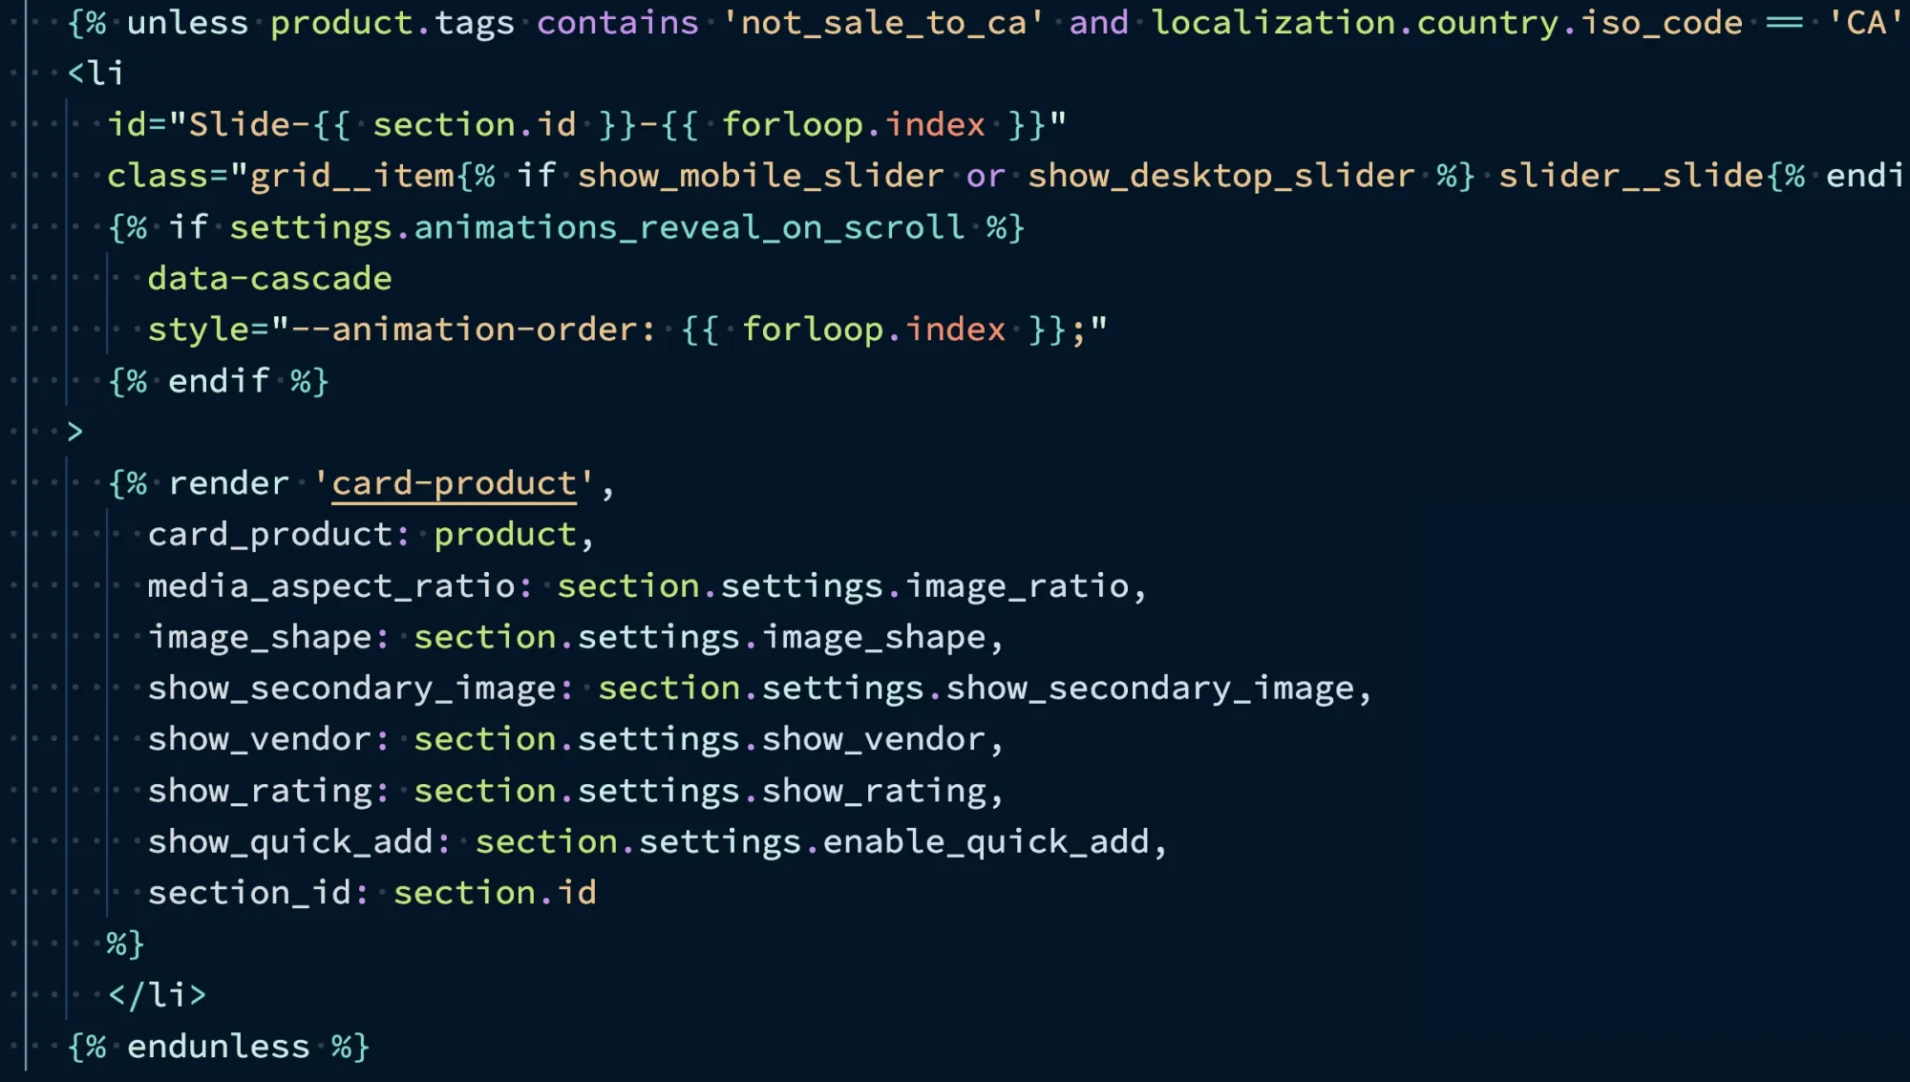This screenshot has width=1910, height=1082.
Task: Click iso_code in localization expression
Action: tap(1661, 22)
